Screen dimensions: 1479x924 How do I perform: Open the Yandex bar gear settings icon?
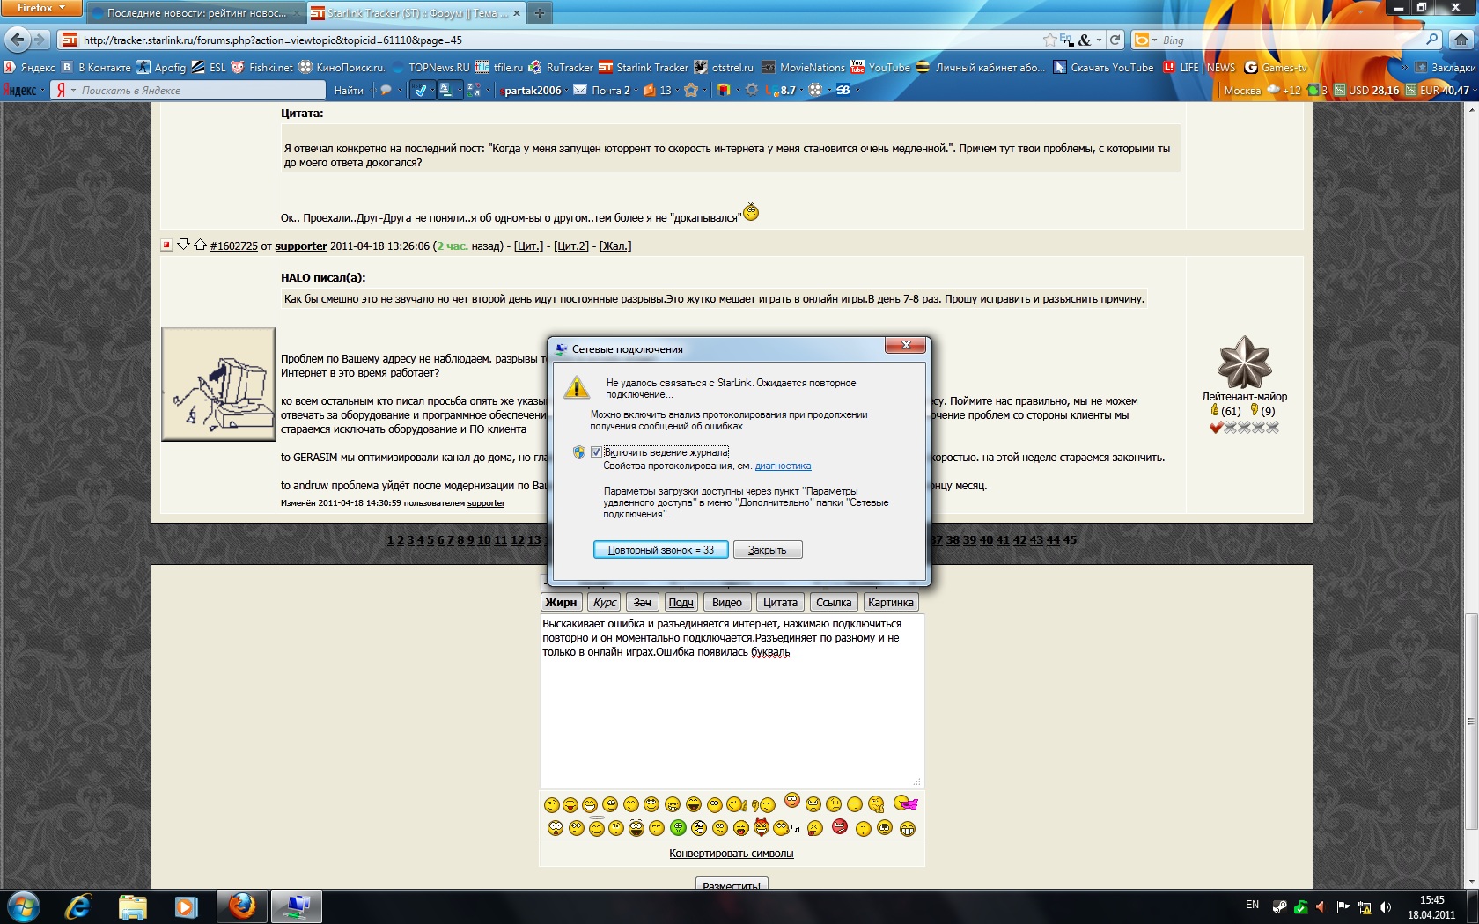[752, 90]
